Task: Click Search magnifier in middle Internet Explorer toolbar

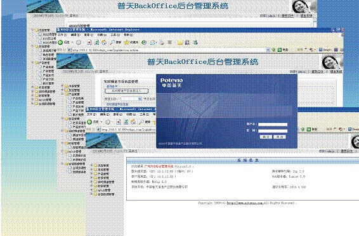Action: coord(112,42)
